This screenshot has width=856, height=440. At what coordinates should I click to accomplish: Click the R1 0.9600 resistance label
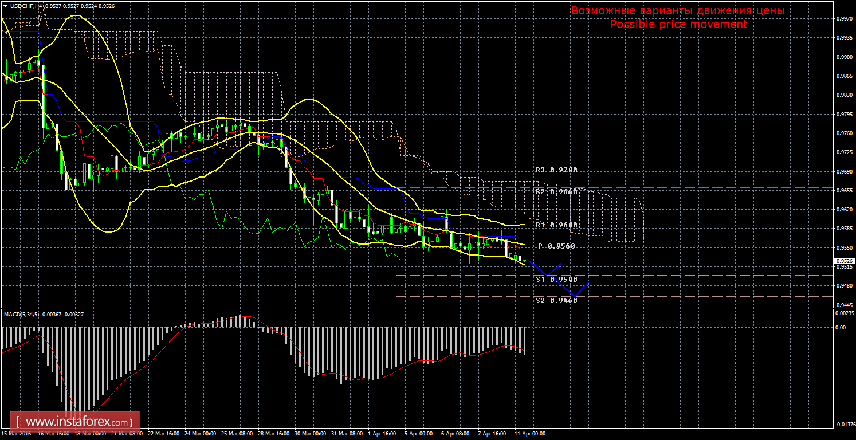point(556,225)
